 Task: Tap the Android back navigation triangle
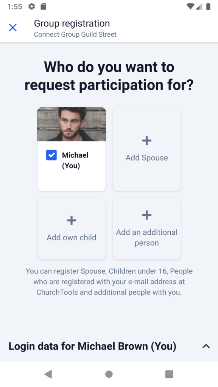click(x=48, y=374)
